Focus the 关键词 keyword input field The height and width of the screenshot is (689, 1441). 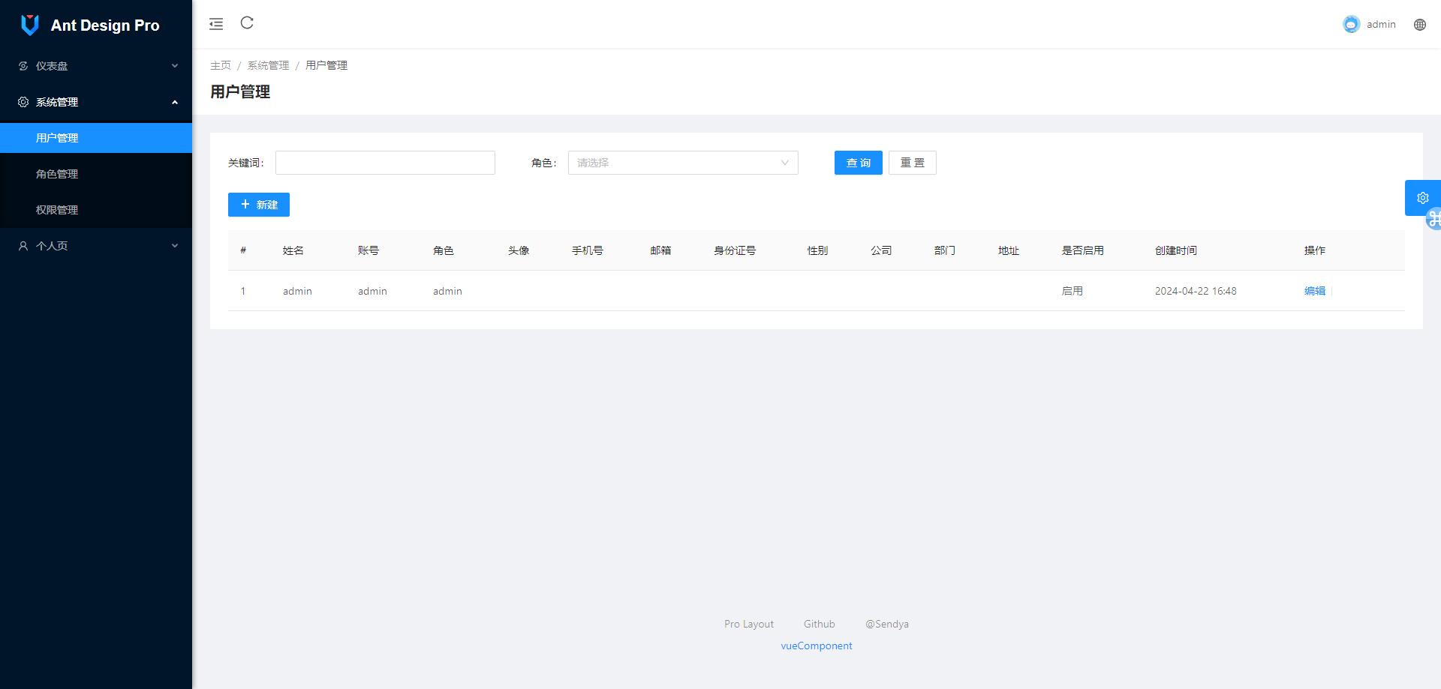click(x=385, y=163)
